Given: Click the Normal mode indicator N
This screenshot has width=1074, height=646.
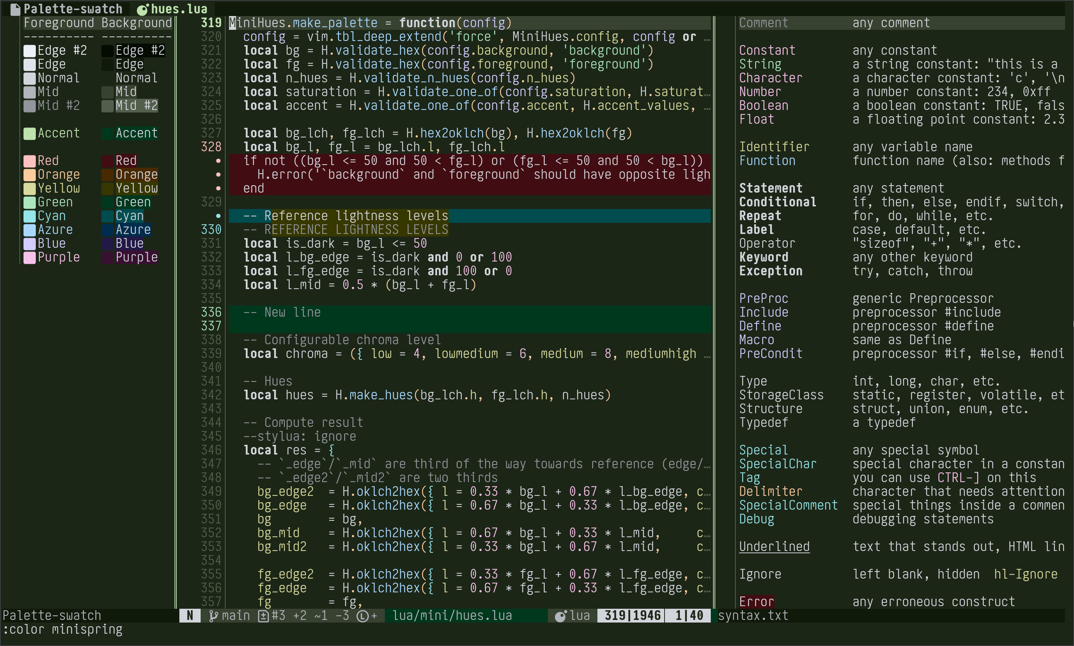Looking at the screenshot, I should (190, 615).
